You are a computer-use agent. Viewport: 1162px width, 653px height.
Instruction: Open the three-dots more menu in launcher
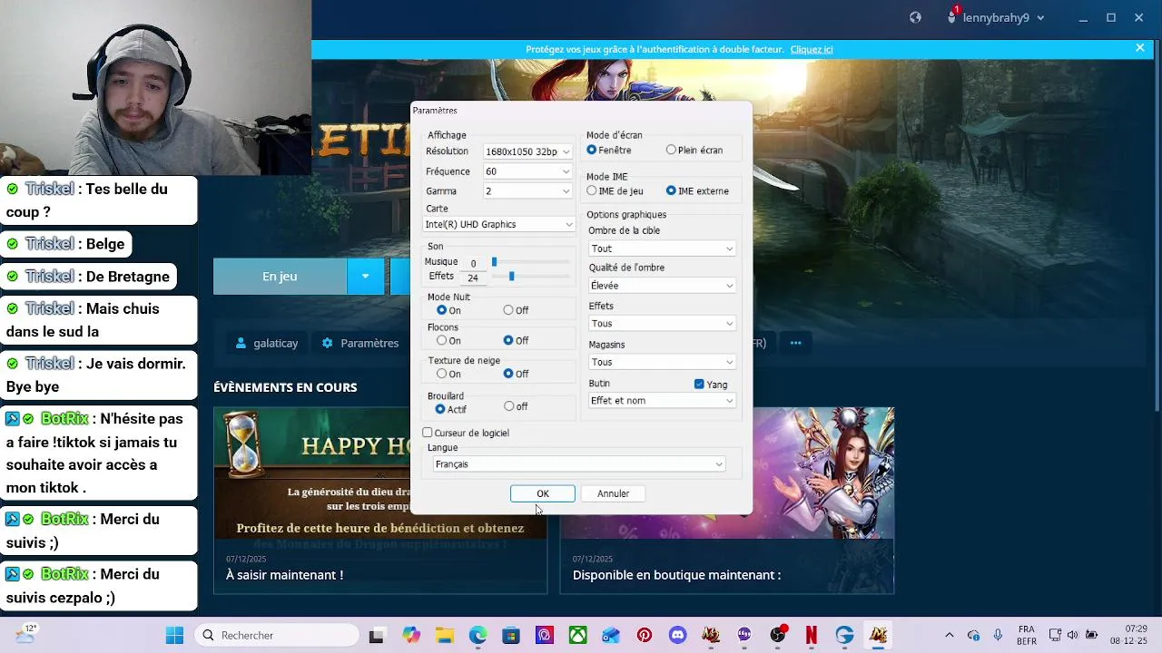tap(795, 343)
